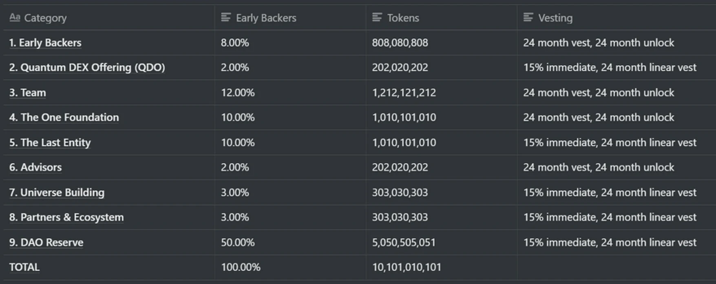Image resolution: width=716 pixels, height=284 pixels.
Task: Click the text-property icon beside Early Backers header
Action: [226, 18]
